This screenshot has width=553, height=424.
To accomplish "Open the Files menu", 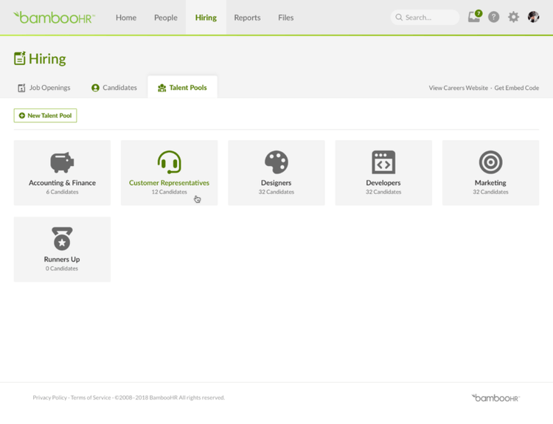I will coord(285,18).
